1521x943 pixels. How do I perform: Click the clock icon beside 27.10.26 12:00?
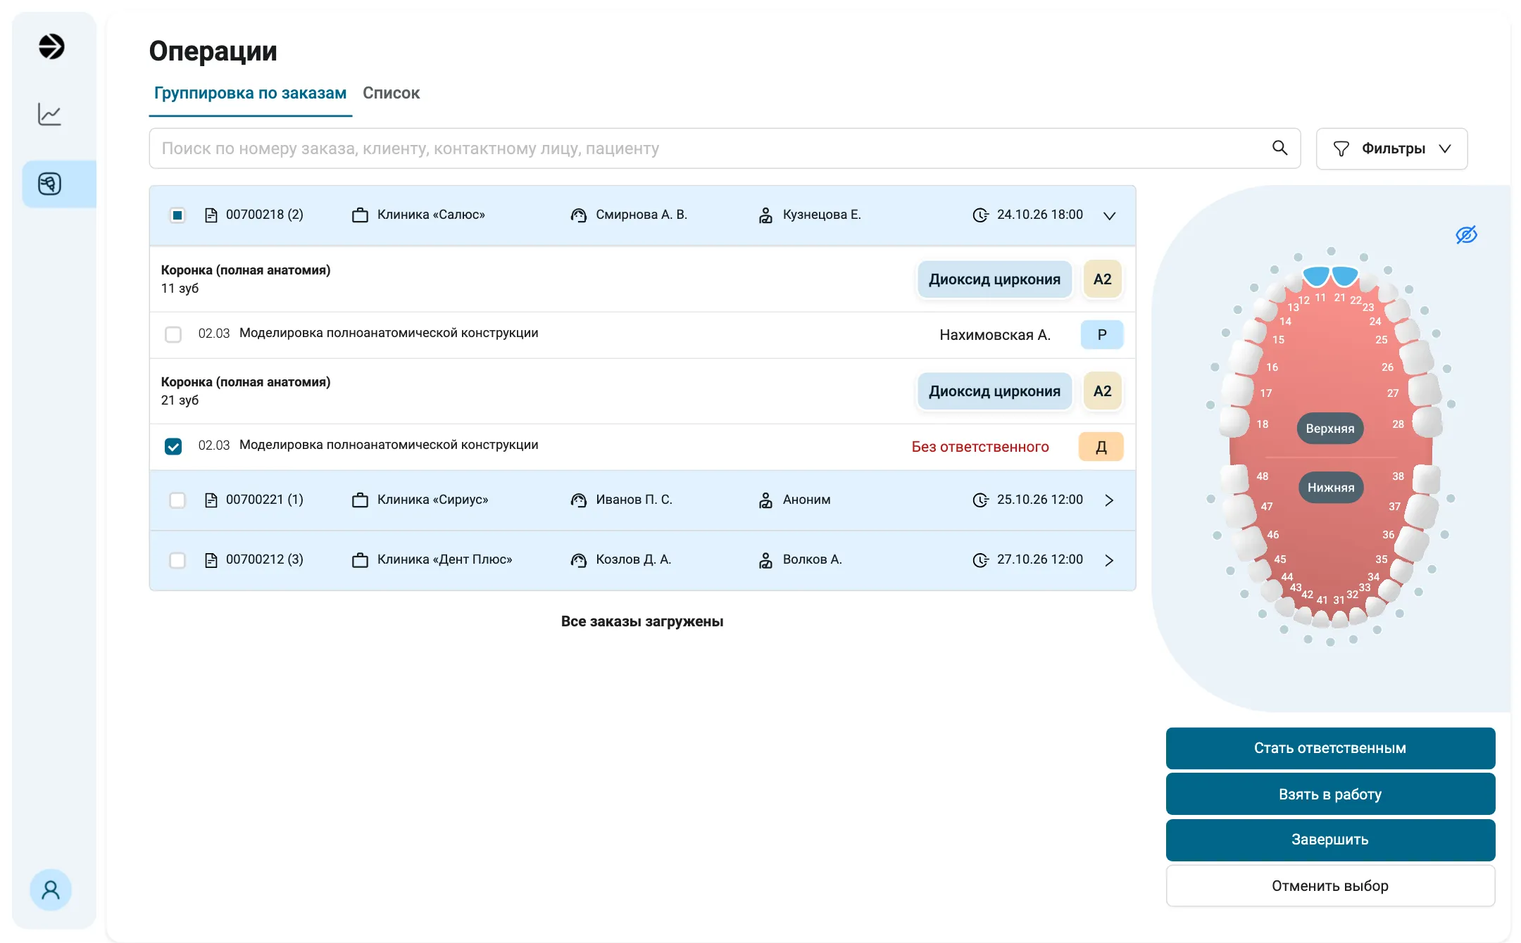(980, 559)
